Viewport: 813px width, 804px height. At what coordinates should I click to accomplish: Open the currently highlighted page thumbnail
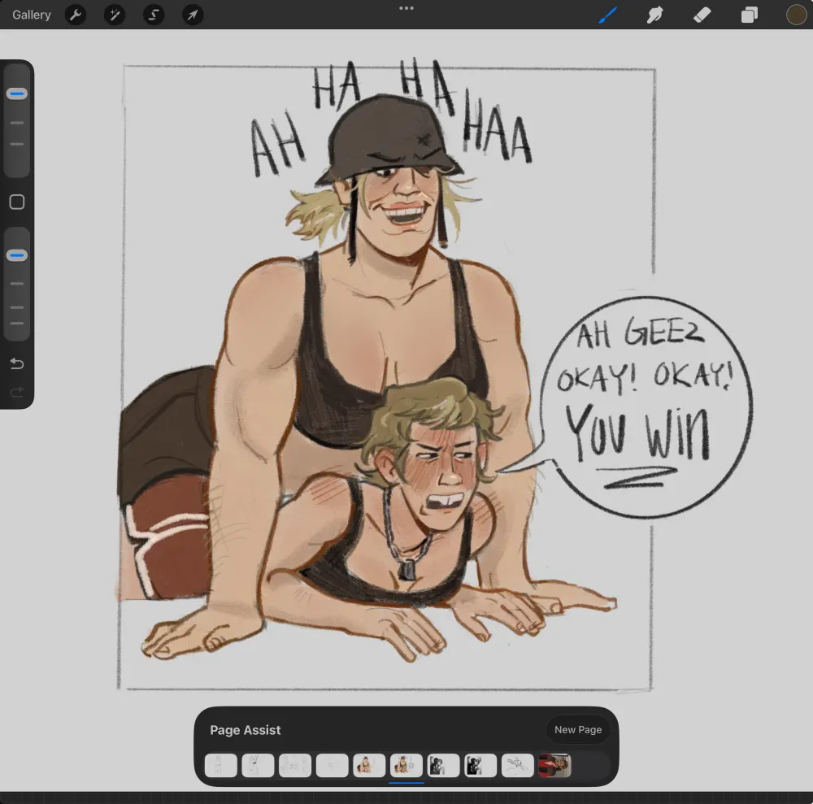click(x=406, y=765)
